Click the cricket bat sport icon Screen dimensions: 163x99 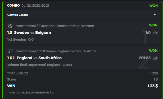coord(10,51)
